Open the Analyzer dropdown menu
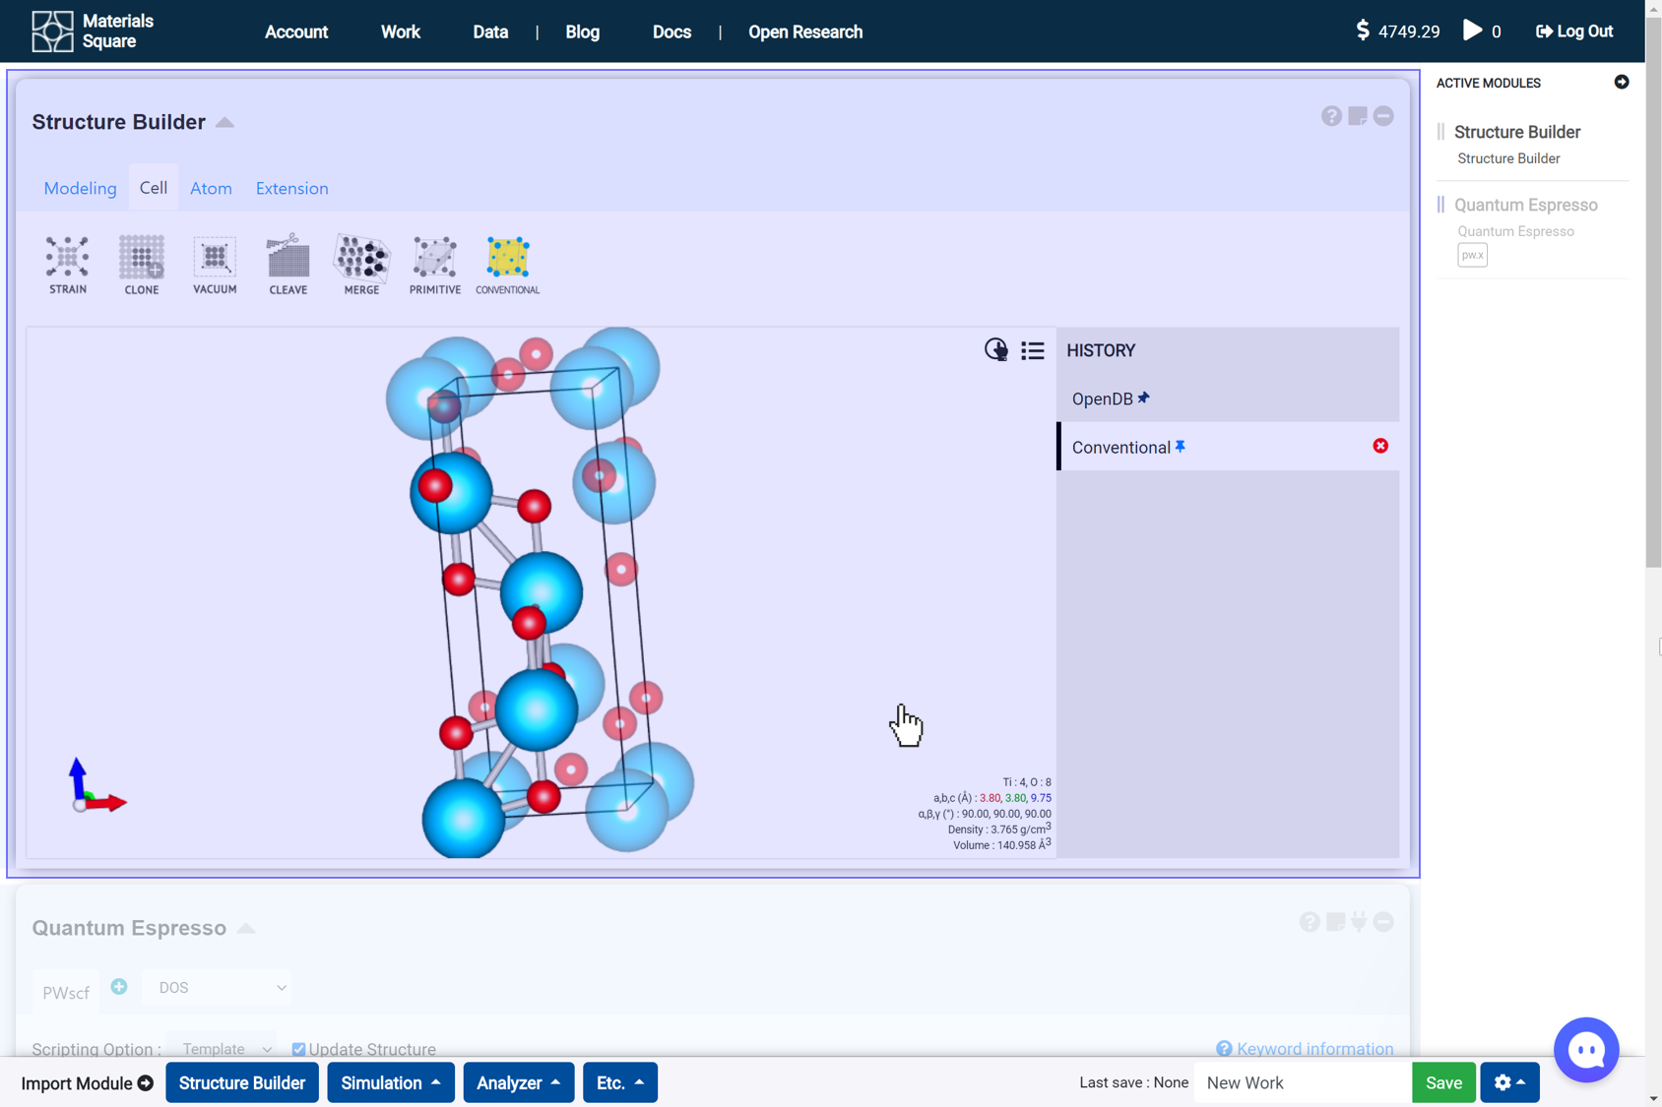This screenshot has width=1662, height=1107. coord(518,1082)
